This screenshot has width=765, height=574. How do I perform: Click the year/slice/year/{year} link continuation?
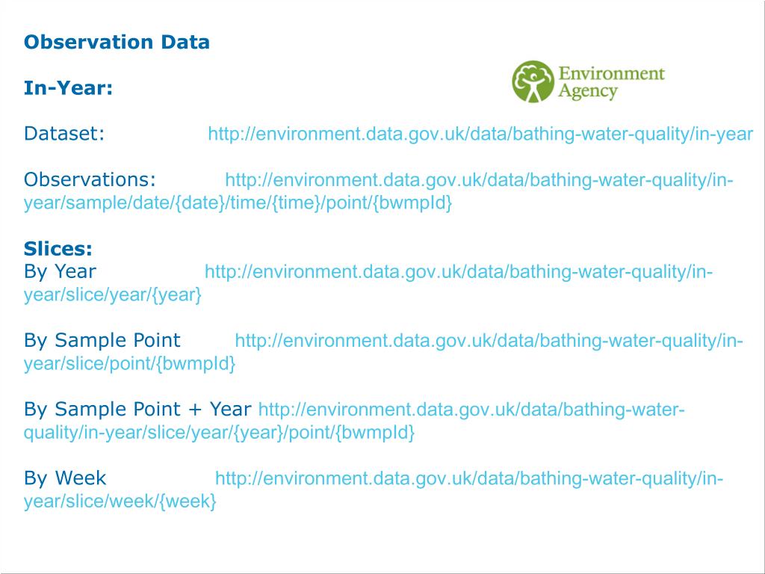tap(113, 294)
